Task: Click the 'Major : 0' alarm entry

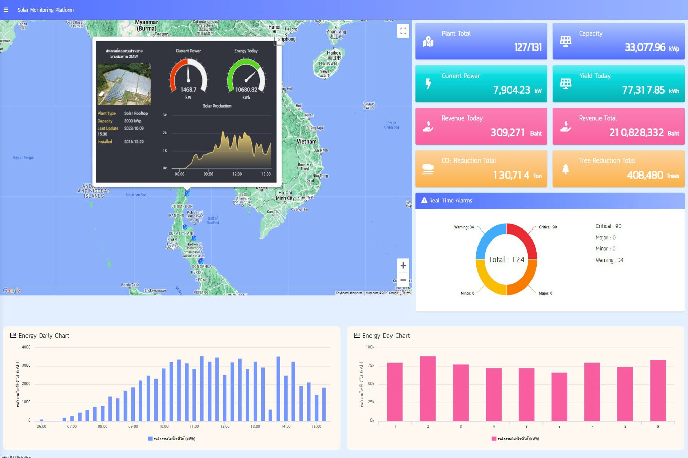Action: tap(605, 237)
